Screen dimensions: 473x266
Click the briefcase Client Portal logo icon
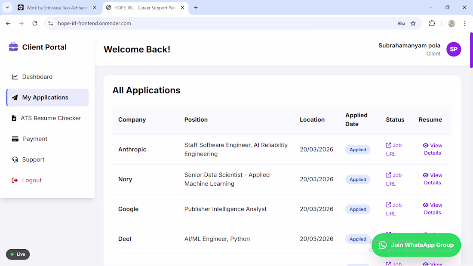[13, 47]
